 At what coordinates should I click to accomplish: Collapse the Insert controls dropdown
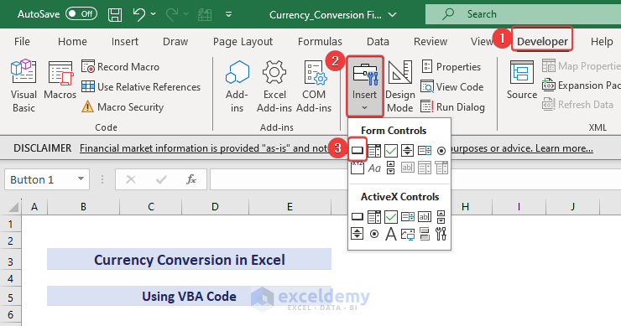[365, 85]
